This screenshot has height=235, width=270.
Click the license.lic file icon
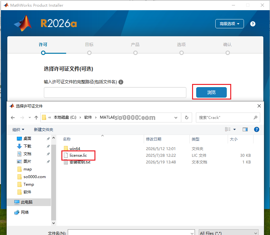66,155
